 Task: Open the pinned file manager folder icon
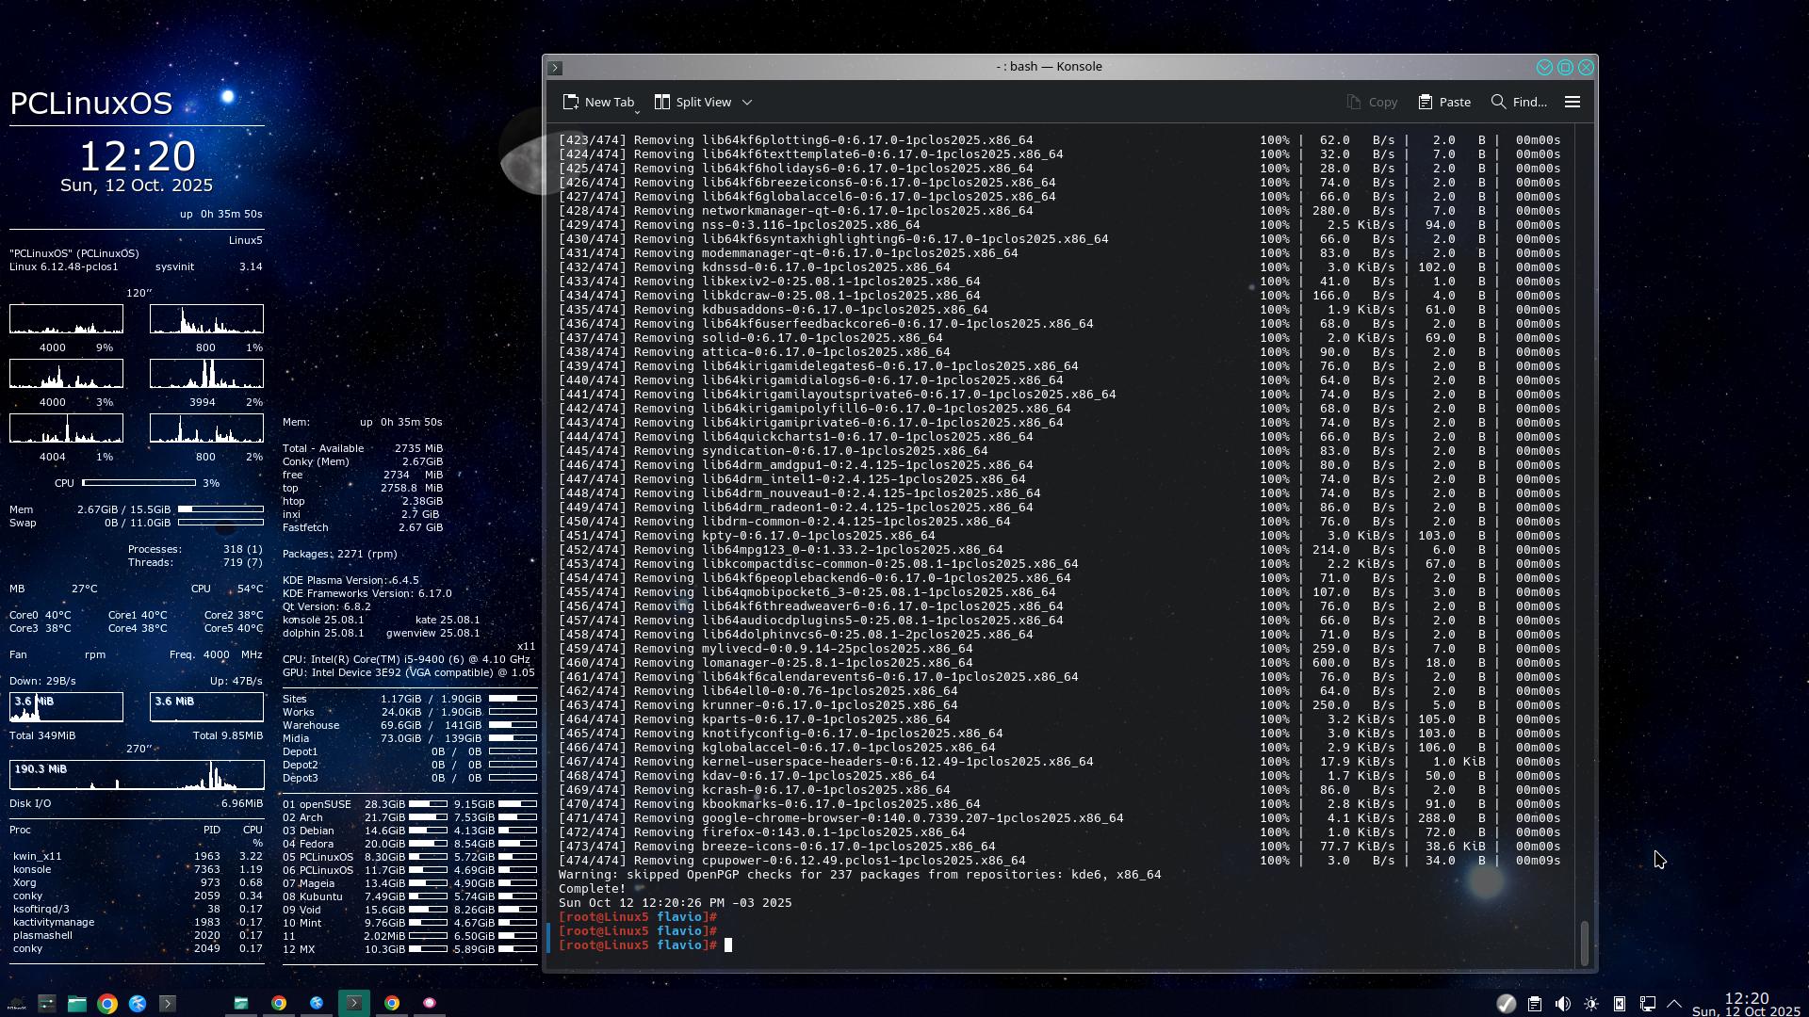77,1004
